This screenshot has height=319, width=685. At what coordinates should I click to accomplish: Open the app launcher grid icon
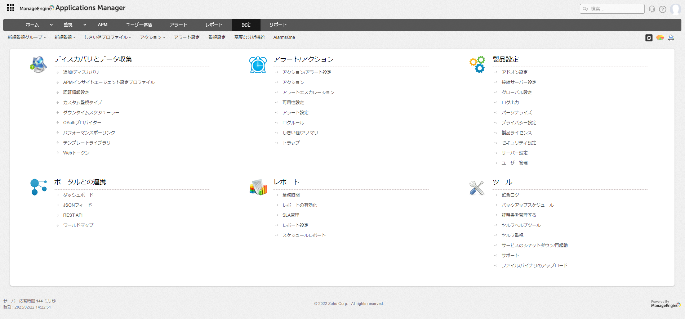[x=10, y=8]
